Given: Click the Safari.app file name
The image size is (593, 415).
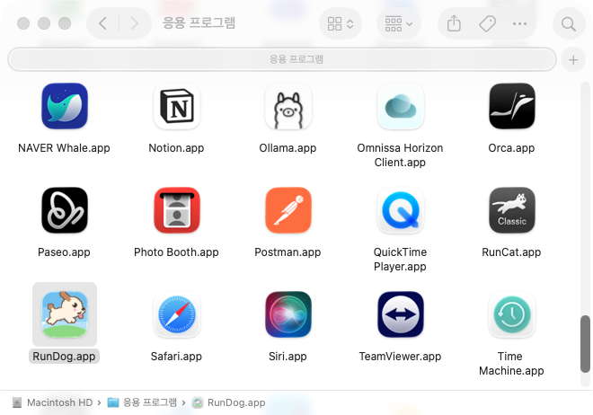Looking at the screenshot, I should click(x=176, y=357).
